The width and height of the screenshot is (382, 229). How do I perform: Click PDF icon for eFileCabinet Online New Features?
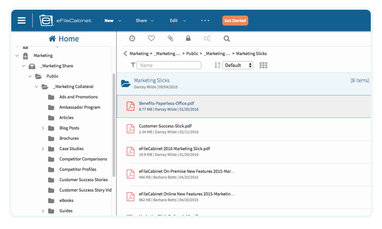[130, 197]
